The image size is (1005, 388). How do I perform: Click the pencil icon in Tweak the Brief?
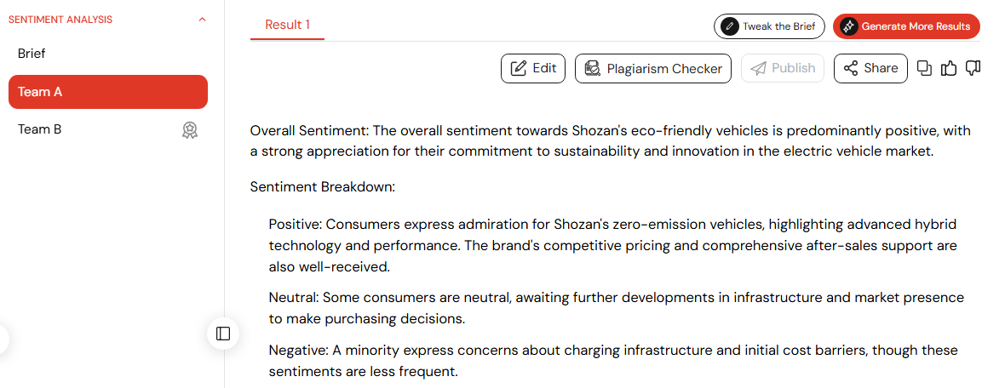point(729,26)
